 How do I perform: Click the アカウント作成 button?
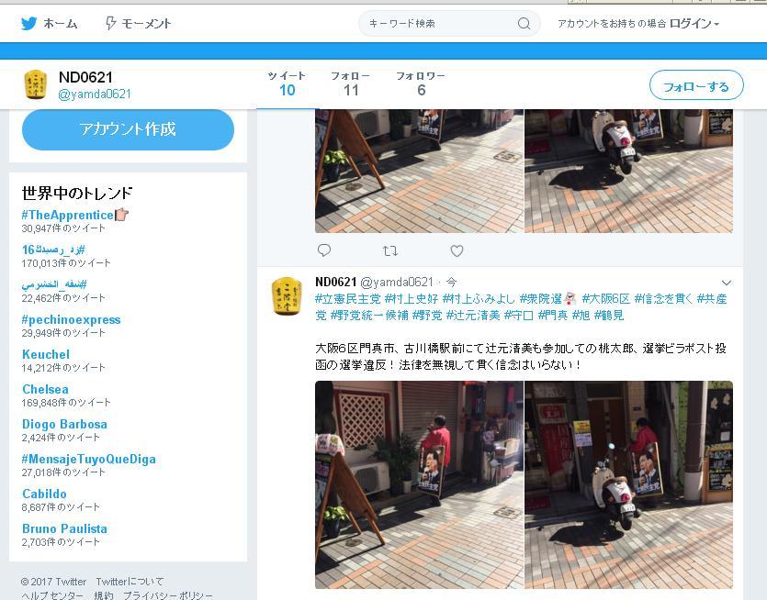point(128,129)
